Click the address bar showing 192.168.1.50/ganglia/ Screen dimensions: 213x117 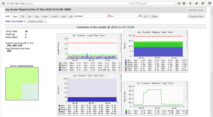pos(68,3)
